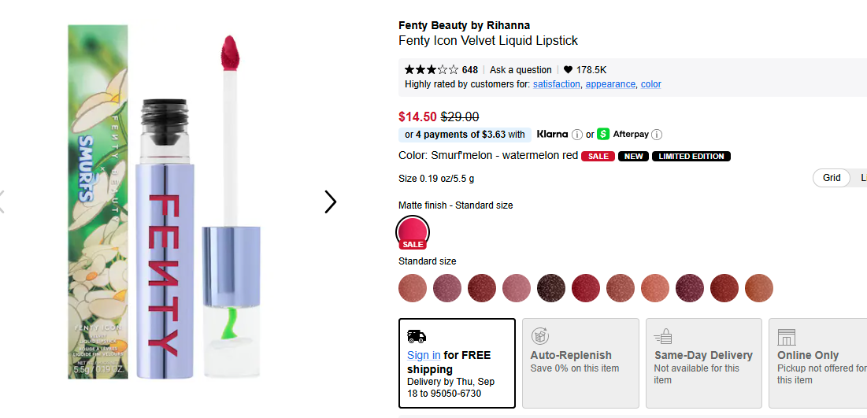This screenshot has height=418, width=867.
Task: Click the green Afterpay logo icon
Action: click(603, 134)
